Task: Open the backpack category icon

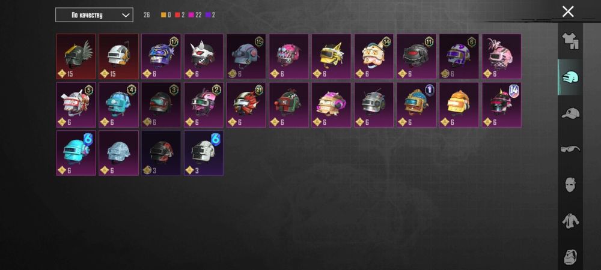Action: 570,257
